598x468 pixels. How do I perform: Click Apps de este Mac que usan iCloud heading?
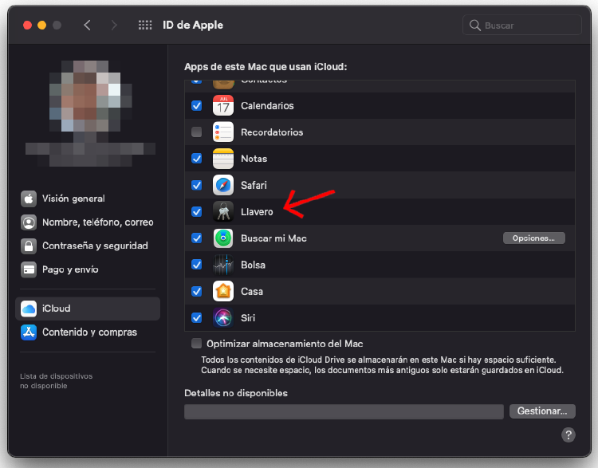266,67
